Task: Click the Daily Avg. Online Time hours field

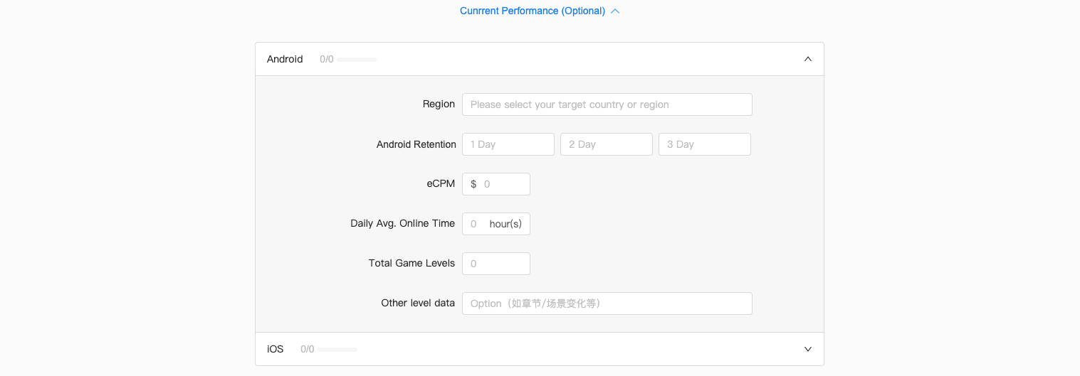Action: pyautogui.click(x=496, y=224)
